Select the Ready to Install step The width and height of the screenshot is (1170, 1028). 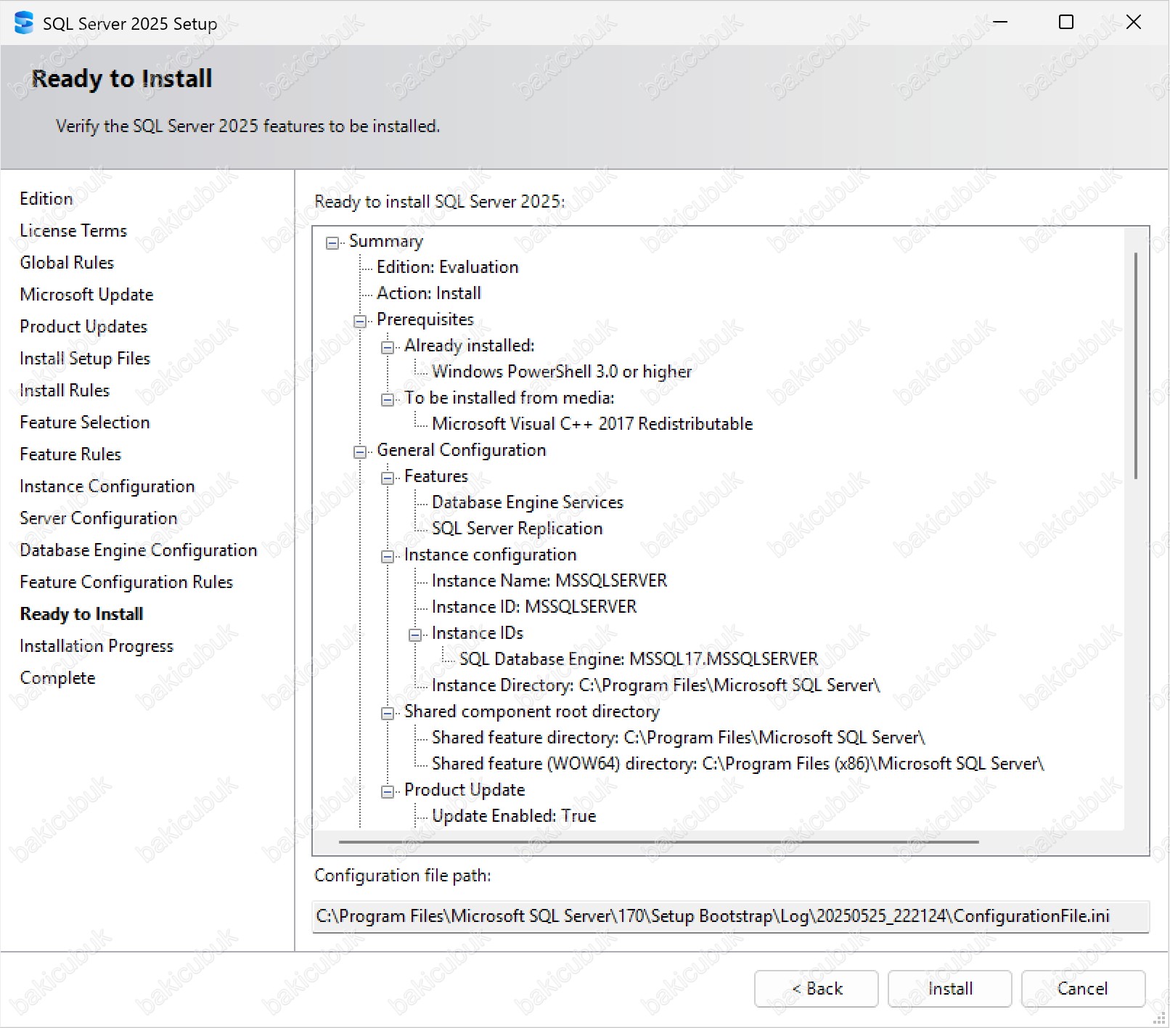click(81, 614)
